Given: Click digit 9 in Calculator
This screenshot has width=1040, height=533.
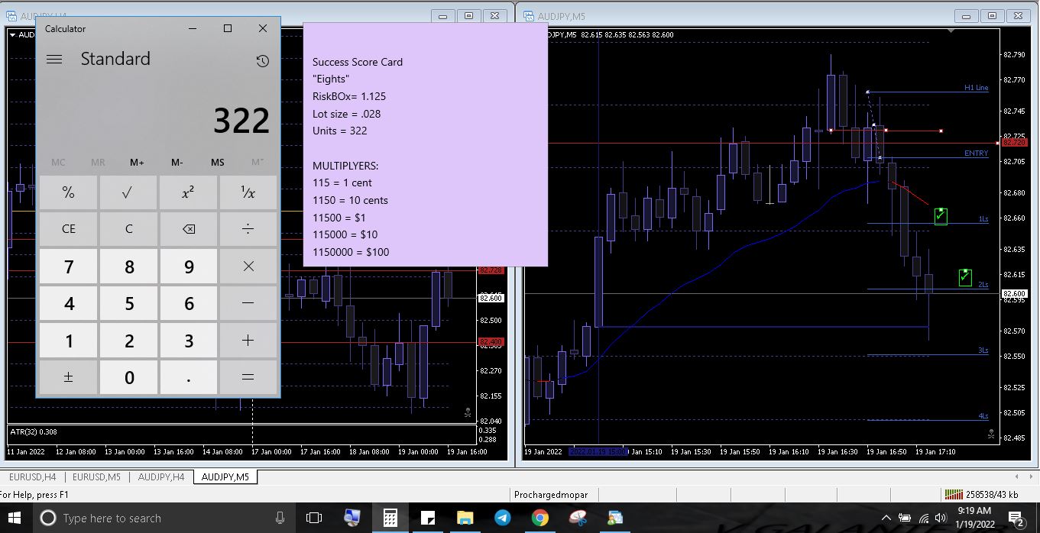Looking at the screenshot, I should coord(188,266).
